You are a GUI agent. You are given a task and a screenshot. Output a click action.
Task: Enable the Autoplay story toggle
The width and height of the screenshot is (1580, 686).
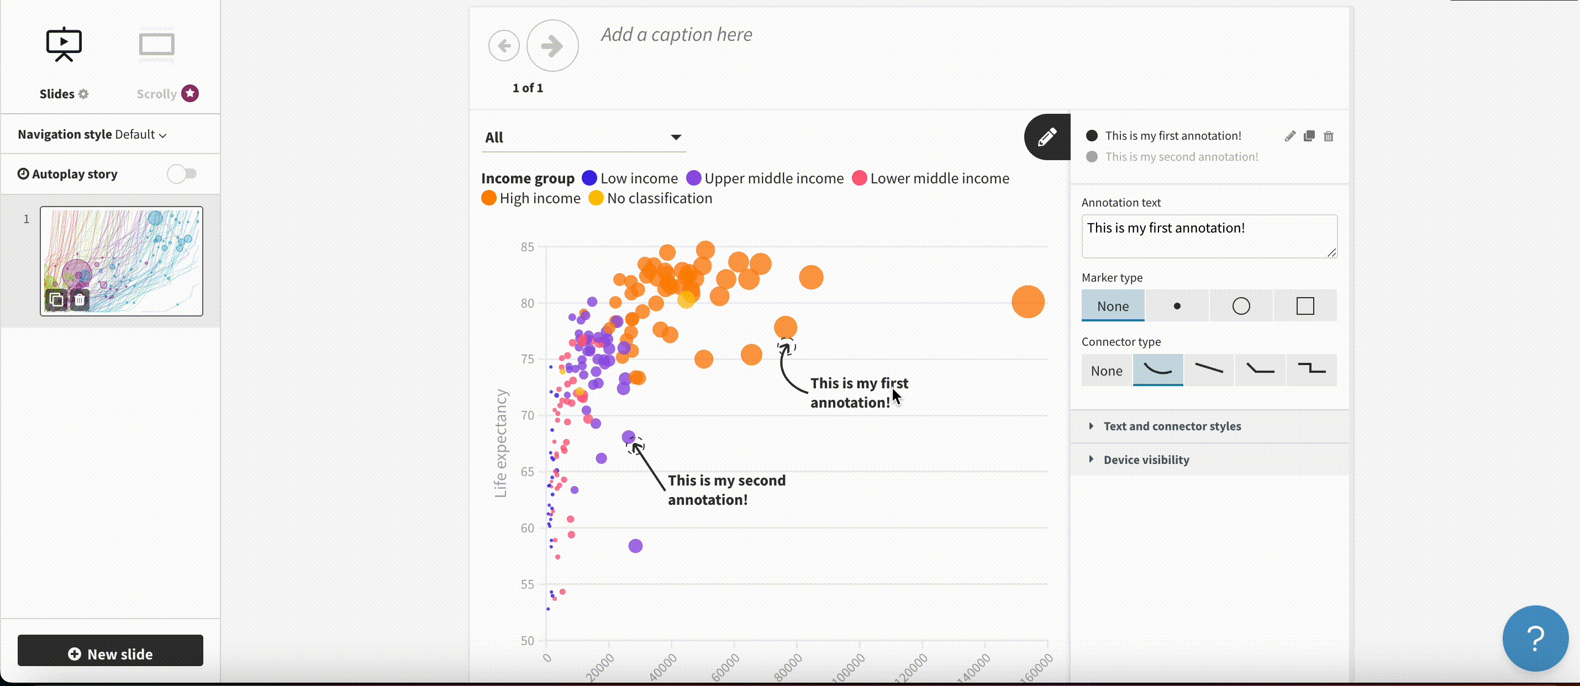tap(182, 173)
